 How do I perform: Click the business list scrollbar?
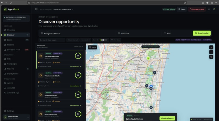[x=85, y=70]
